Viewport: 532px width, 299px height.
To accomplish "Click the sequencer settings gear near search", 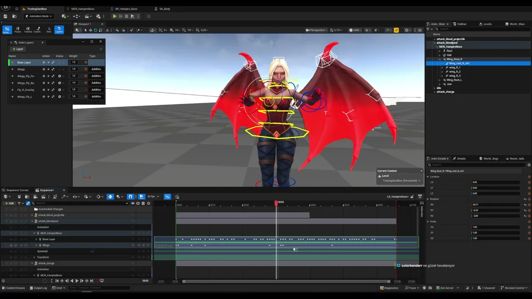I will tap(148, 203).
